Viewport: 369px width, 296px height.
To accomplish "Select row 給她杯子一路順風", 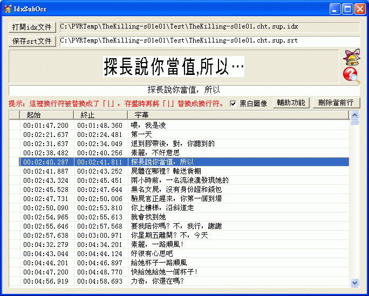I will [179, 263].
